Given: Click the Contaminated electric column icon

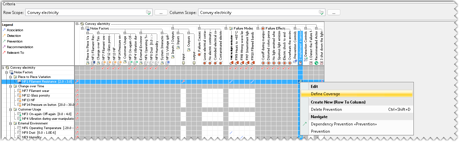Looking at the screenshot, I should 221,63.
